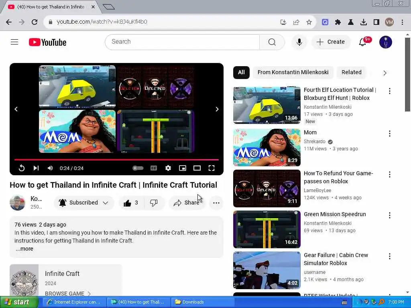Skip to next video in player
Screen dimensions: 411x308
tap(36, 168)
